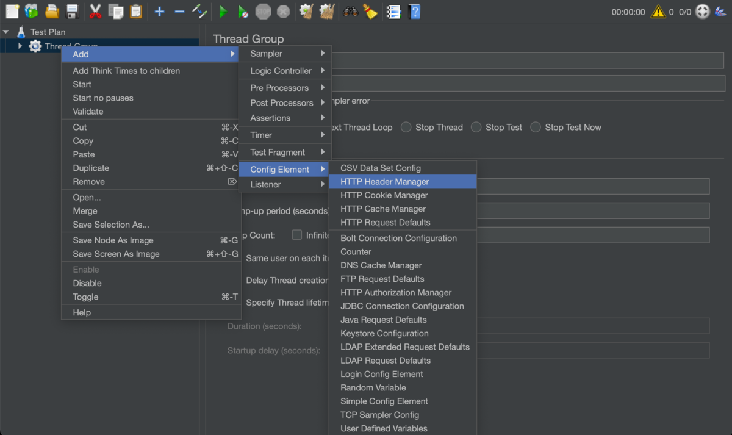Open the Post Processors submenu
The height and width of the screenshot is (435, 732).
pos(285,103)
